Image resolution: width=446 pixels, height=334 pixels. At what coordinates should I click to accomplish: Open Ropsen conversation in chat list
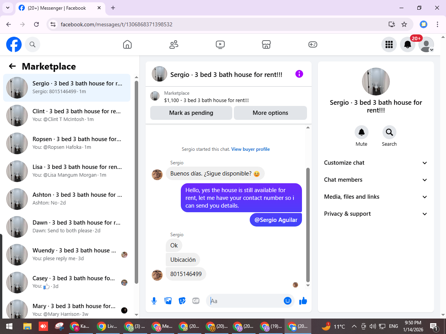click(x=67, y=143)
